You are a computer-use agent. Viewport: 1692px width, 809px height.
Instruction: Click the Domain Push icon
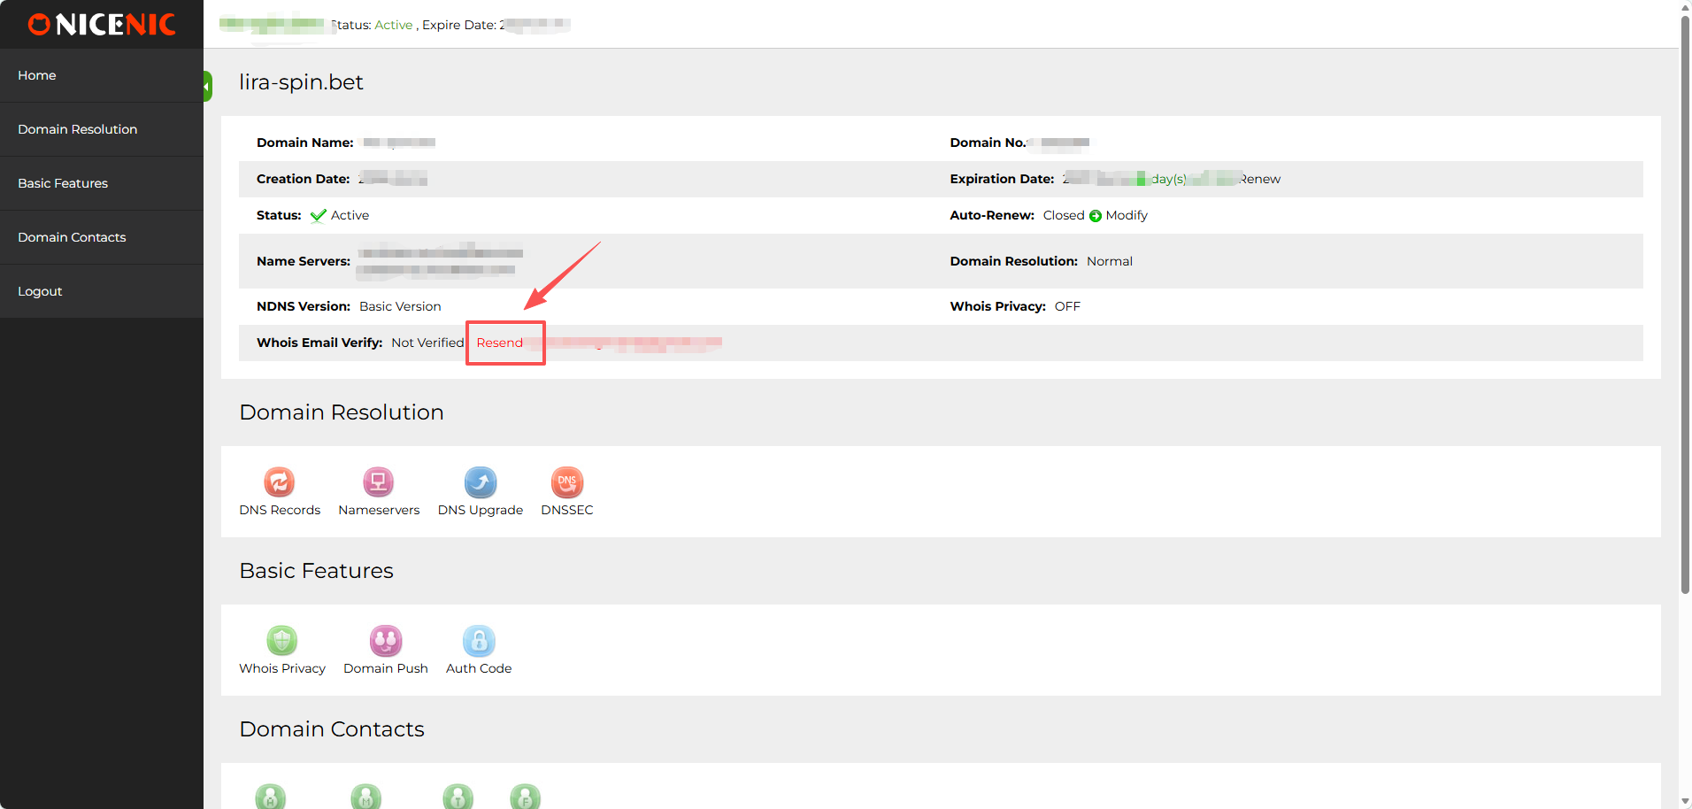tap(385, 641)
